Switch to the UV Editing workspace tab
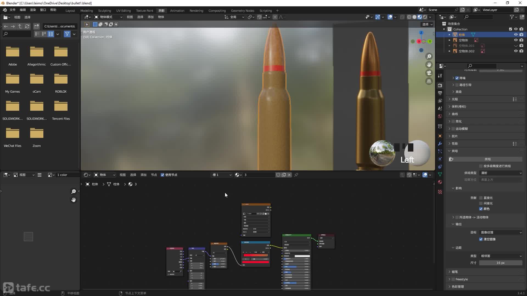This screenshot has height=296, width=527. pyautogui.click(x=124, y=11)
